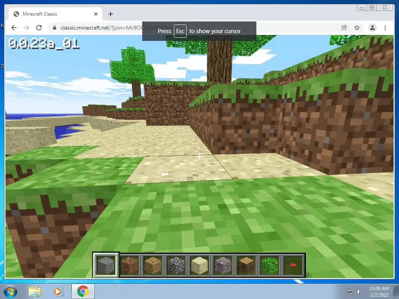
Task: Open the Chrome profile avatar
Action: (372, 28)
